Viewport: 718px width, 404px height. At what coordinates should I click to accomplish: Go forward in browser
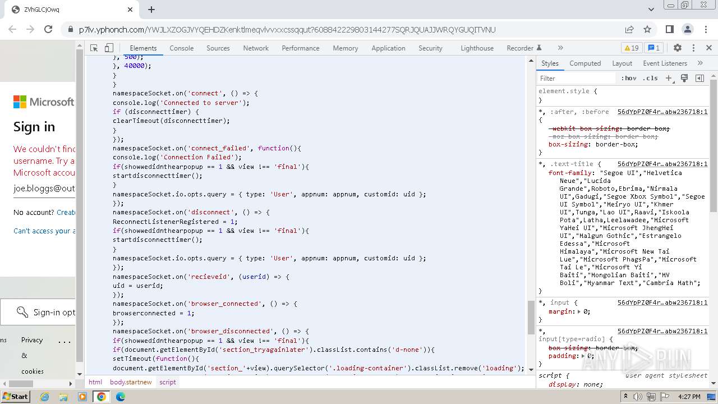[x=31, y=29]
